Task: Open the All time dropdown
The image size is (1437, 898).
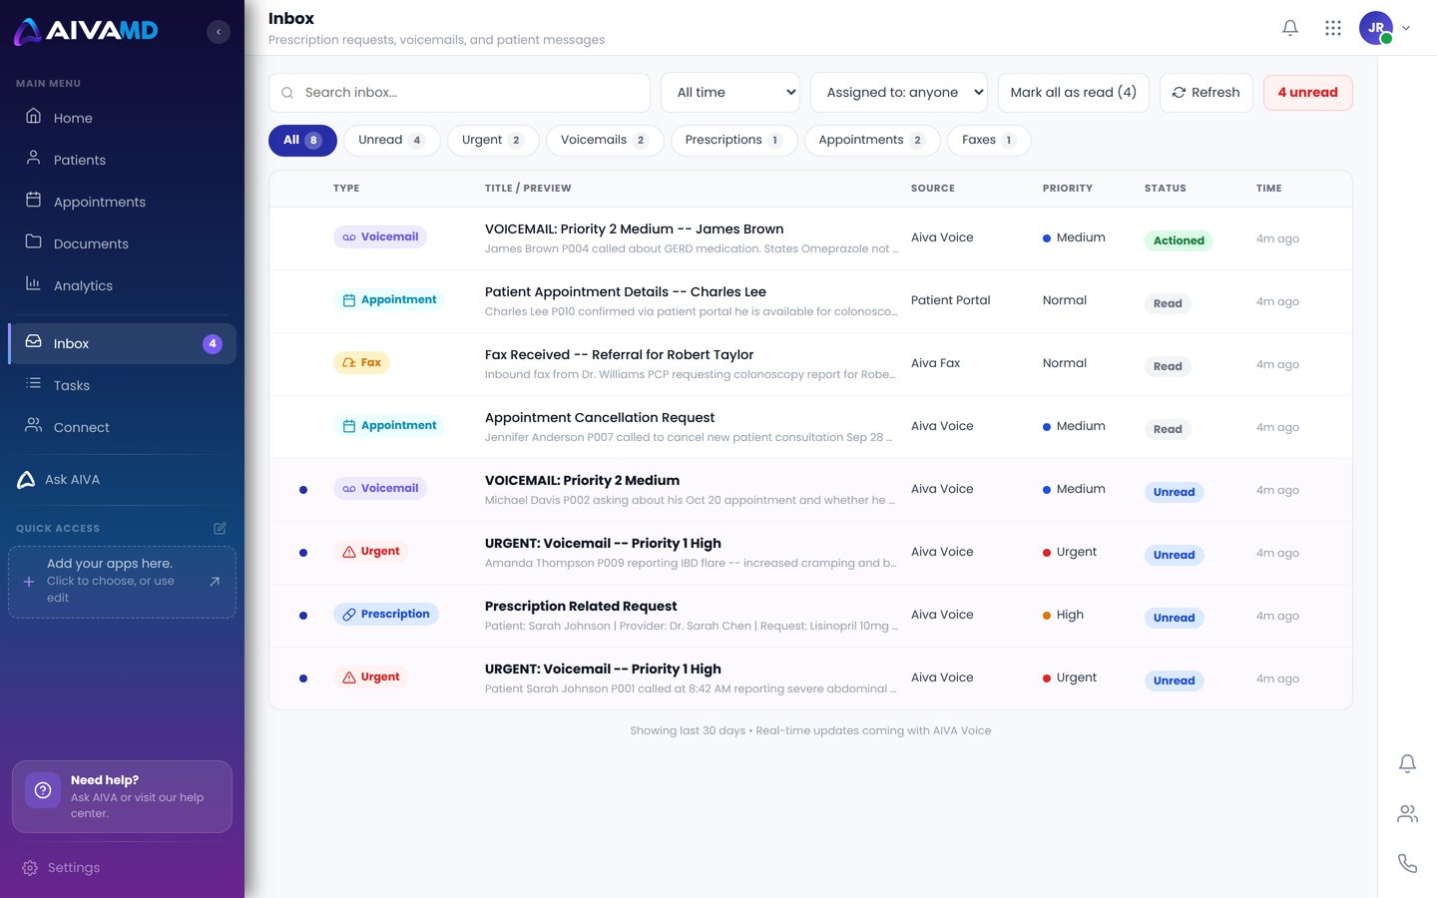Action: (730, 93)
